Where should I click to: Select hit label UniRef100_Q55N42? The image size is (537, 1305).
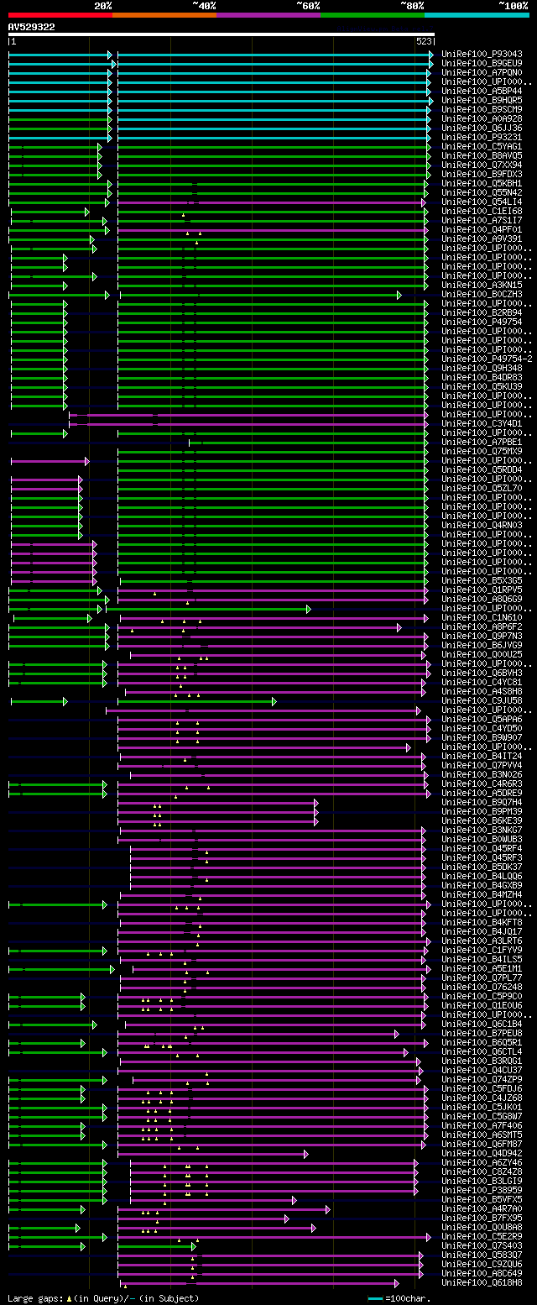click(482, 192)
